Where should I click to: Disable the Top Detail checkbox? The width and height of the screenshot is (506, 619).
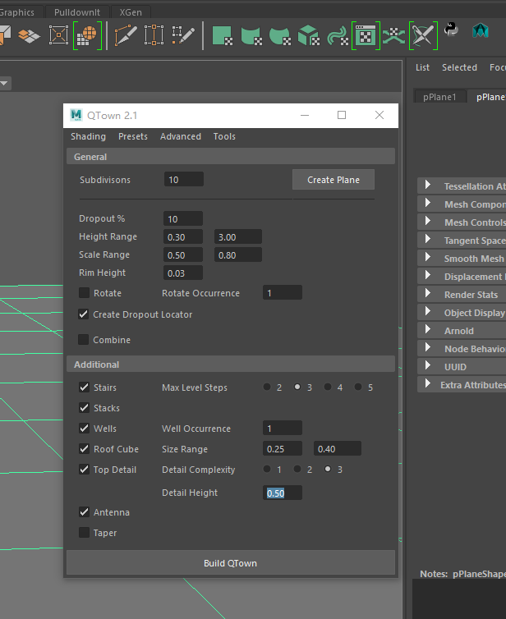[x=84, y=469]
